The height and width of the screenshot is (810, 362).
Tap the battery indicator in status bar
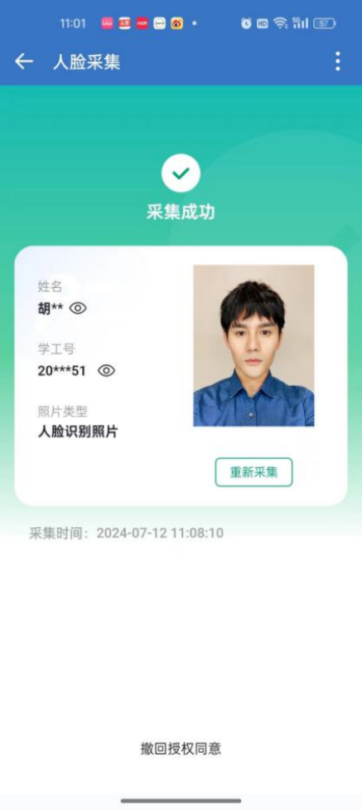point(325,23)
